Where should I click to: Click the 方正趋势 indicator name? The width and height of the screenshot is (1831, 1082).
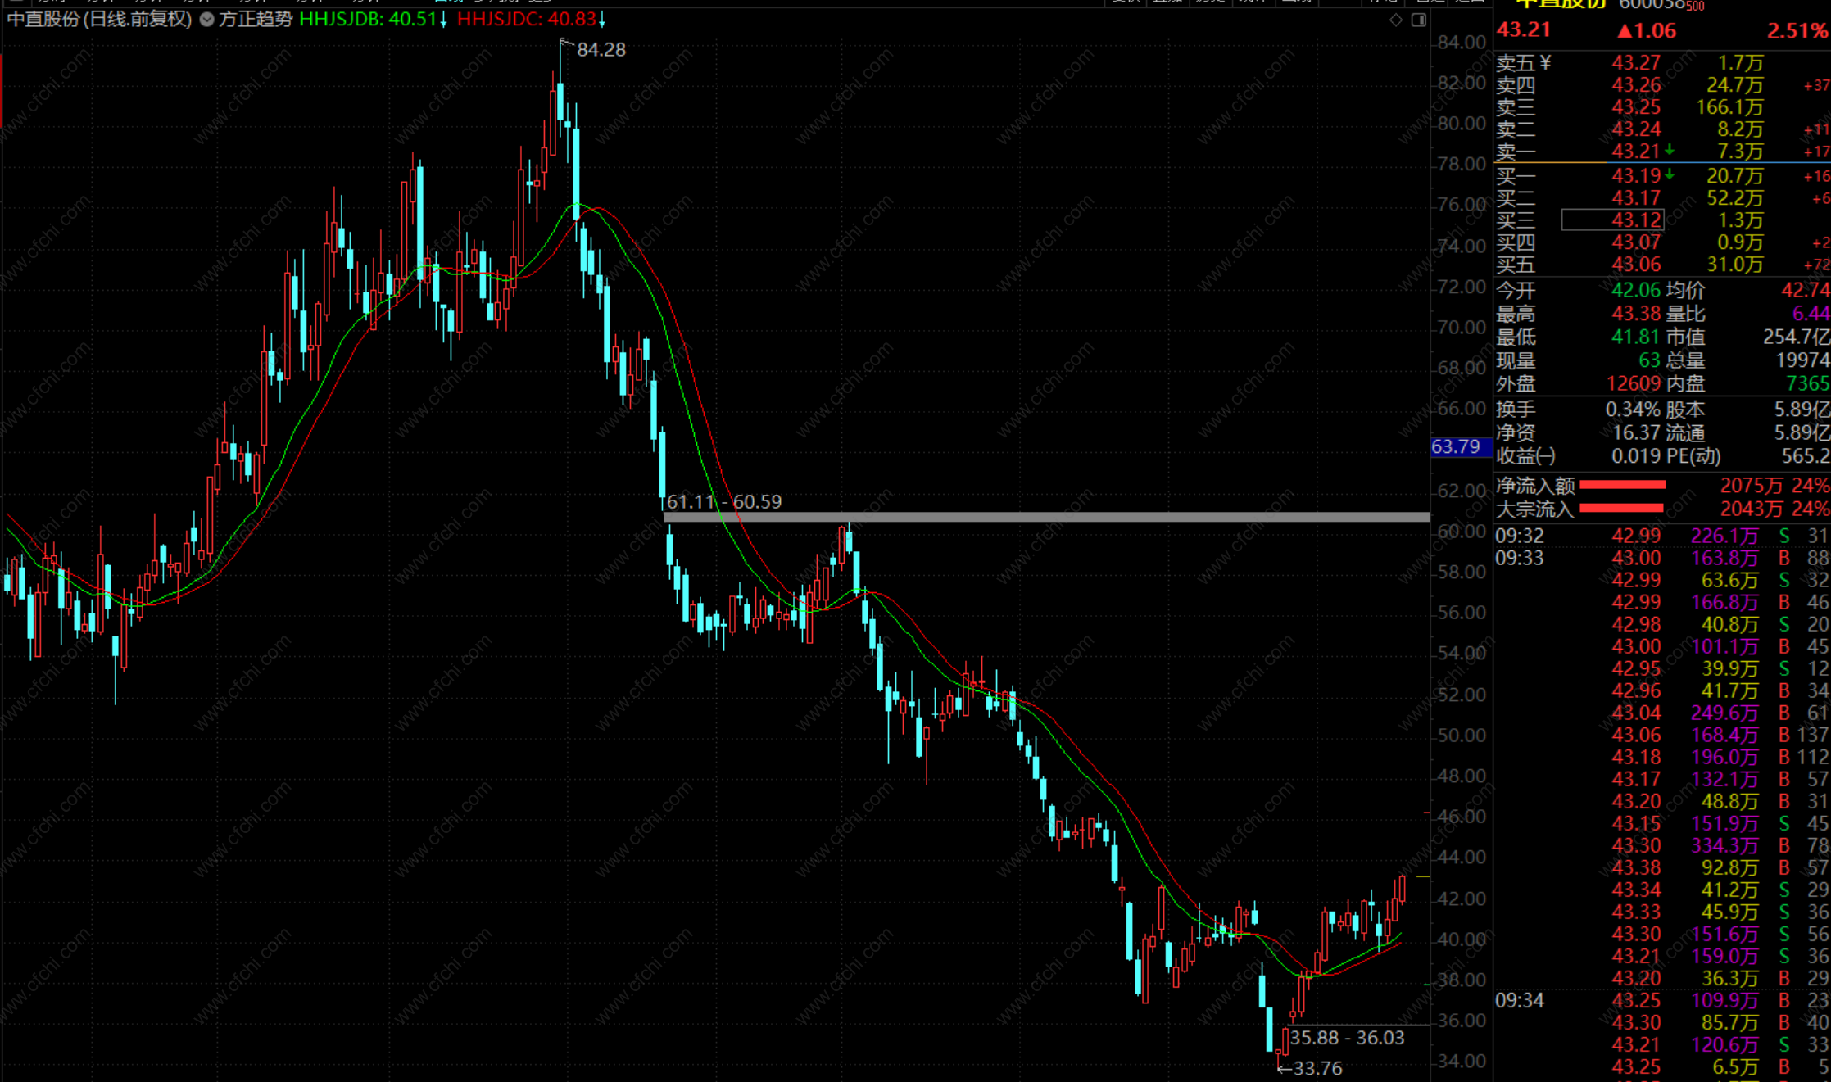coord(255,20)
